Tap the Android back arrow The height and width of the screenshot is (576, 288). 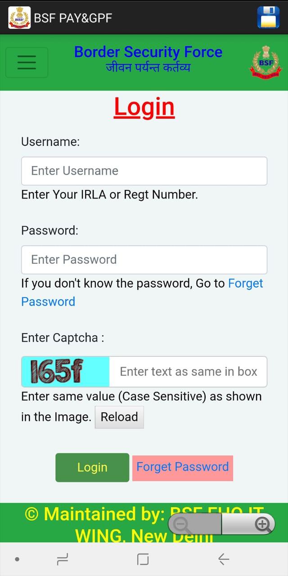coord(224,559)
